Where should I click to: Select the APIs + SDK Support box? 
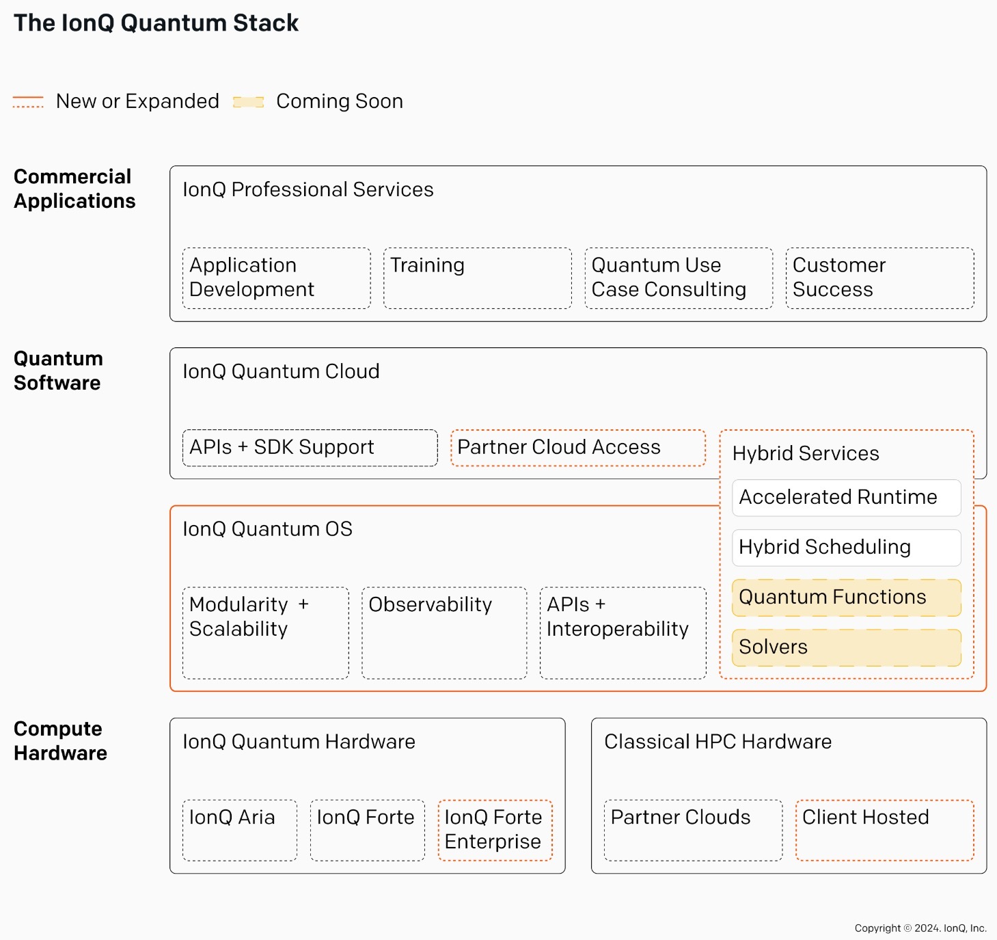click(310, 448)
